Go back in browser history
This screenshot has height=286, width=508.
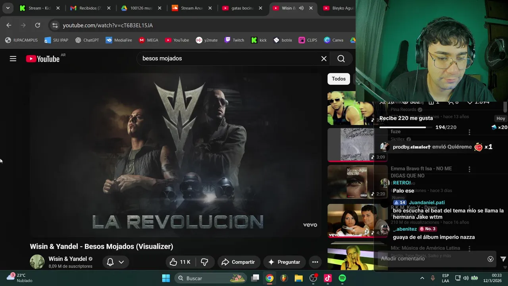pos(9,25)
